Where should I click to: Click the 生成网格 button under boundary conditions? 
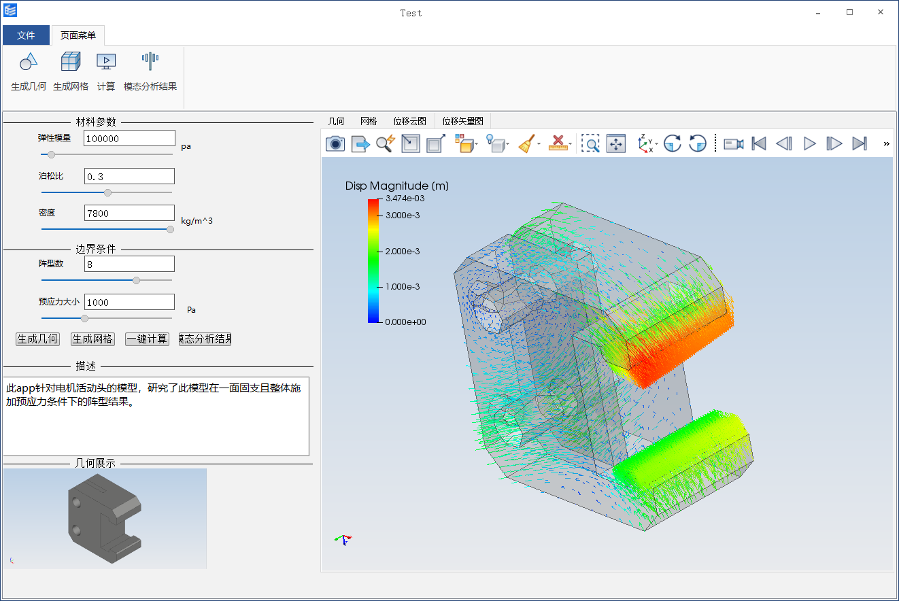[93, 339]
